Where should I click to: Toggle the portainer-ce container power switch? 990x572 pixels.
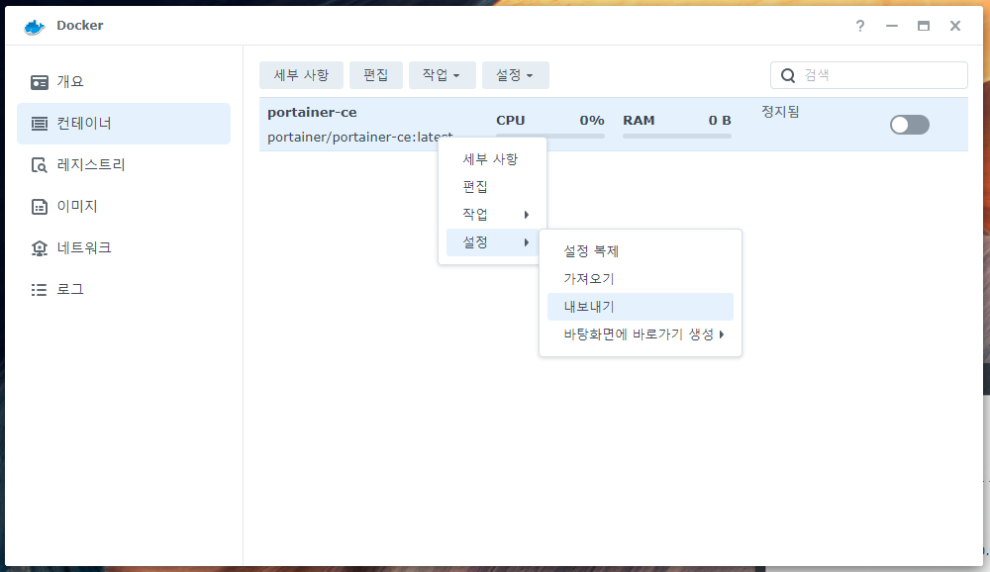[x=910, y=125]
